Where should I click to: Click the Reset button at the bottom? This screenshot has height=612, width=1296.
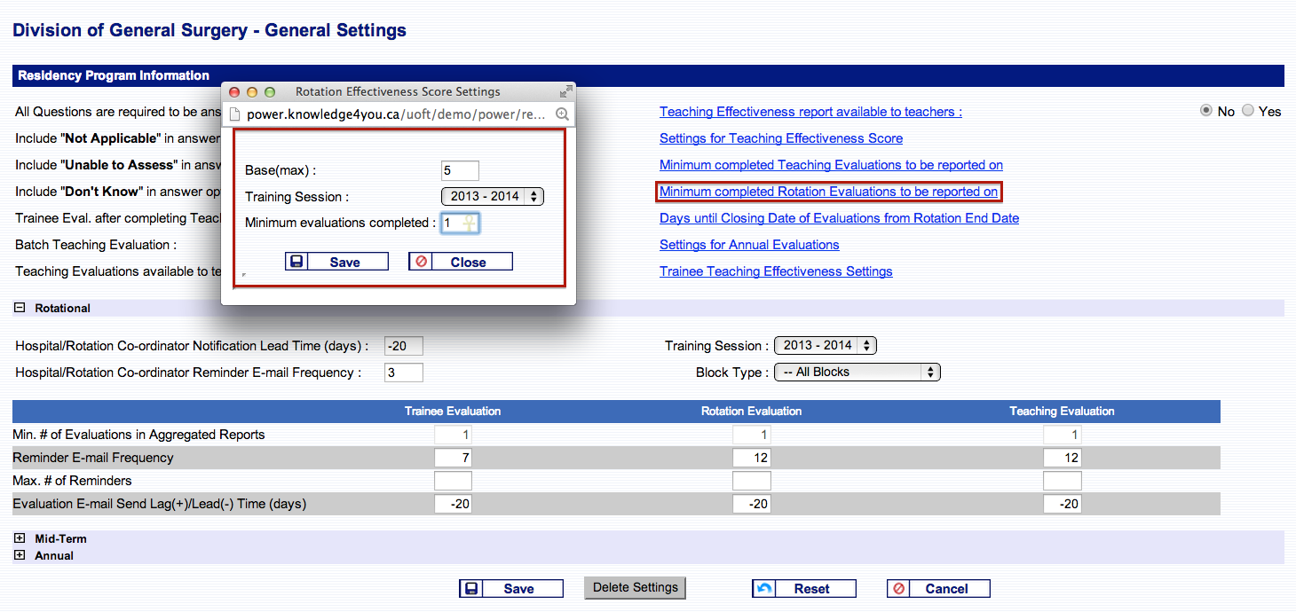(x=803, y=589)
